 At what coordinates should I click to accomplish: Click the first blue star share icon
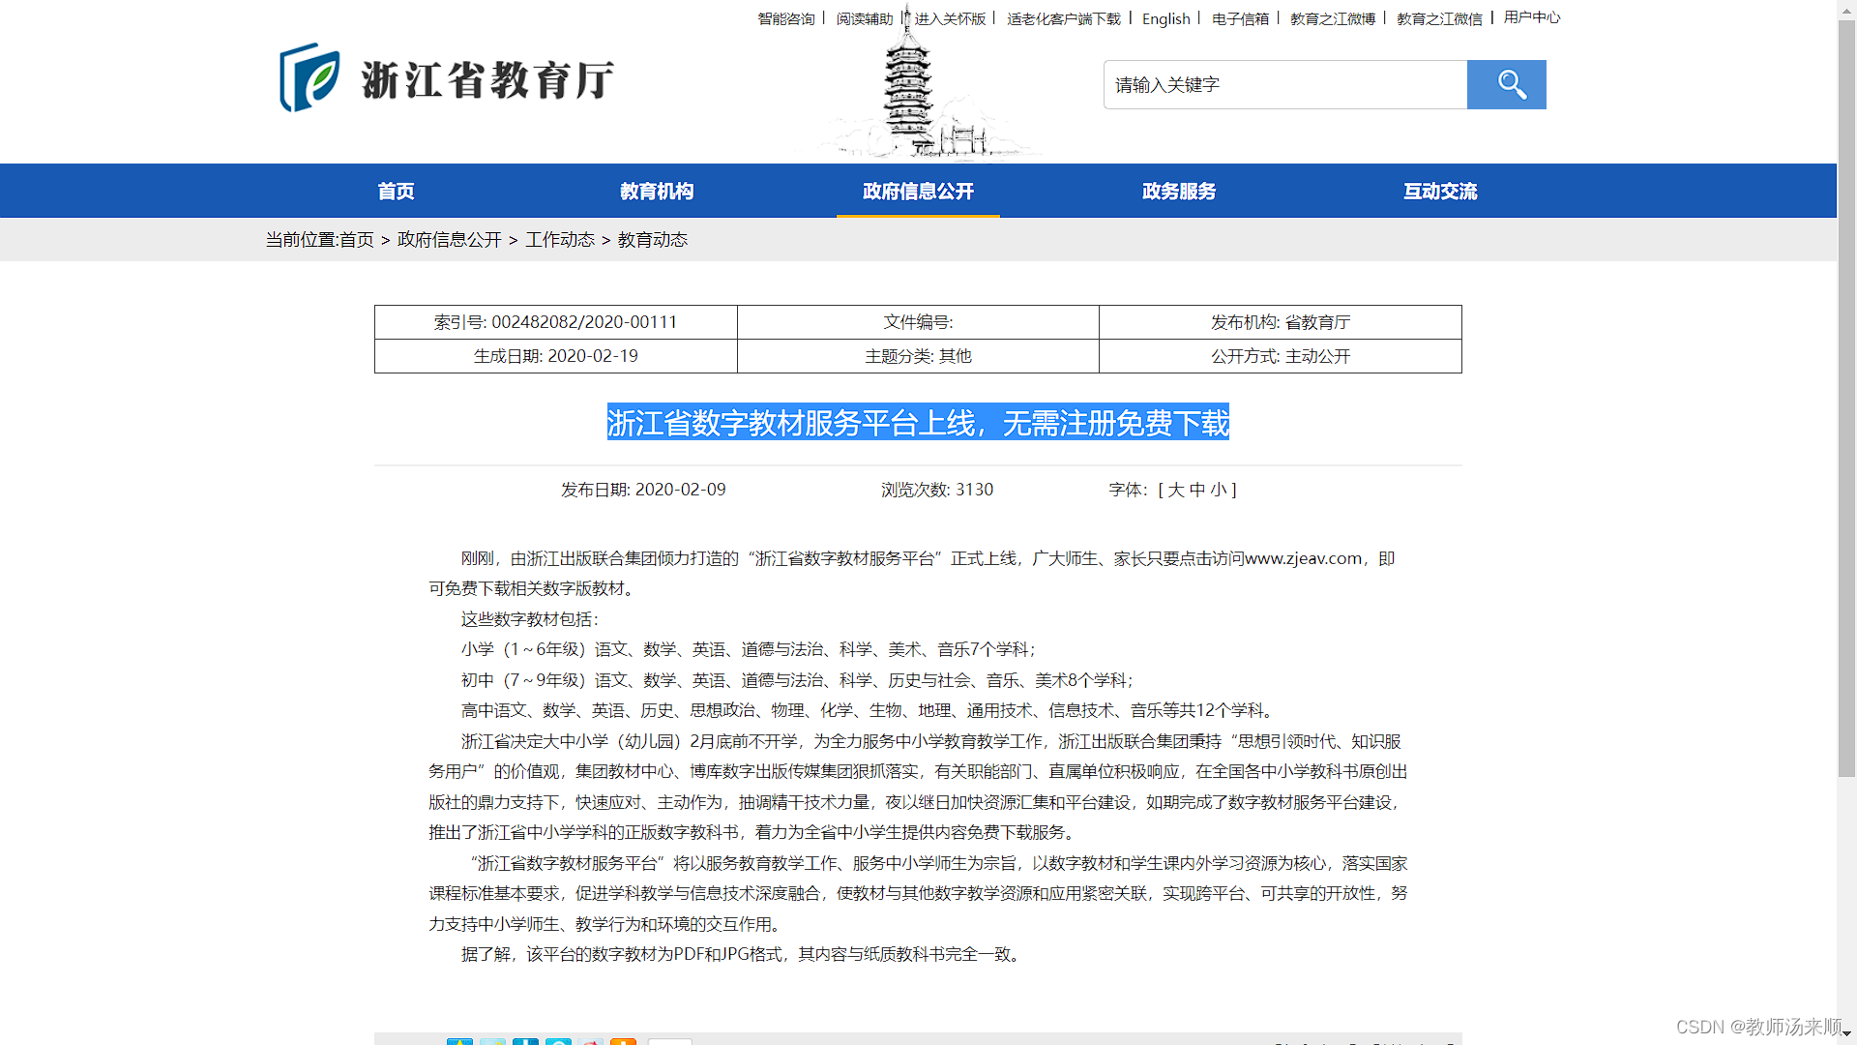coord(459,1041)
